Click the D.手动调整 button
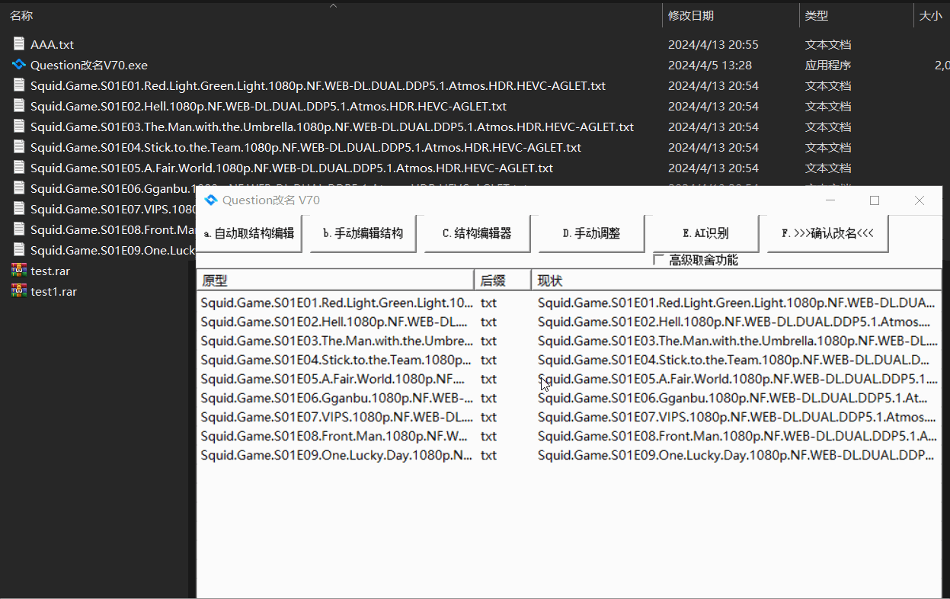The height and width of the screenshot is (599, 950). coord(591,233)
